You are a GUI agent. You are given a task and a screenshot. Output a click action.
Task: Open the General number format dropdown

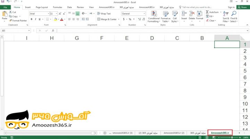click(144, 14)
